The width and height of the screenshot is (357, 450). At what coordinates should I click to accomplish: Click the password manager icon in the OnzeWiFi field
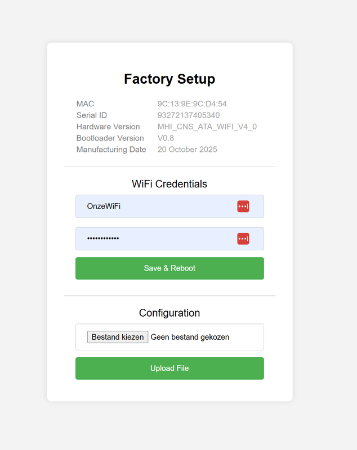click(243, 206)
